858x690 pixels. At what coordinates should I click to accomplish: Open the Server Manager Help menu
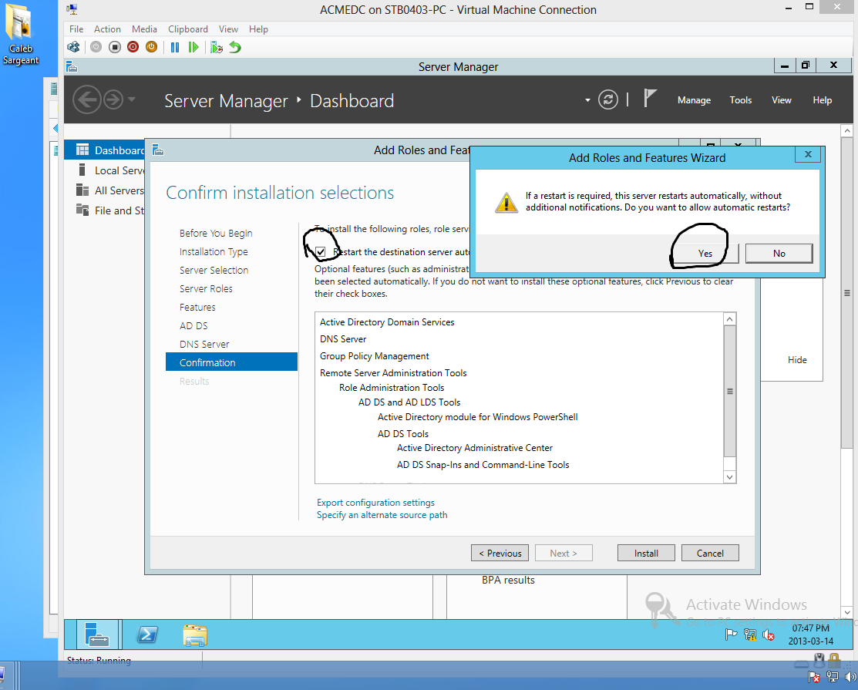[x=822, y=100]
